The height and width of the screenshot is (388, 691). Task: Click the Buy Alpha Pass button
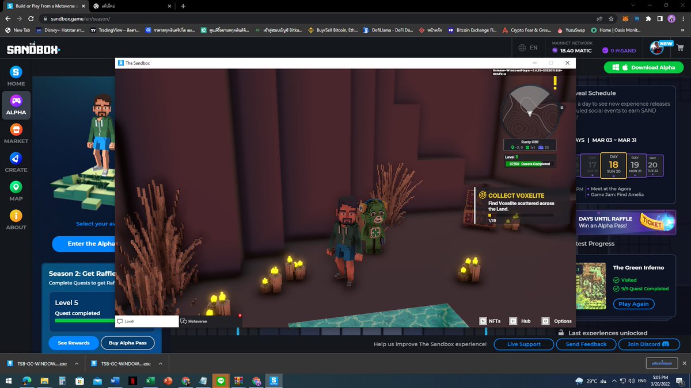(128, 343)
